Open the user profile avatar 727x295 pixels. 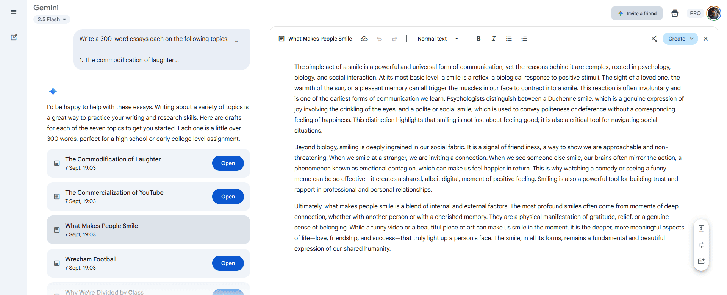click(713, 13)
